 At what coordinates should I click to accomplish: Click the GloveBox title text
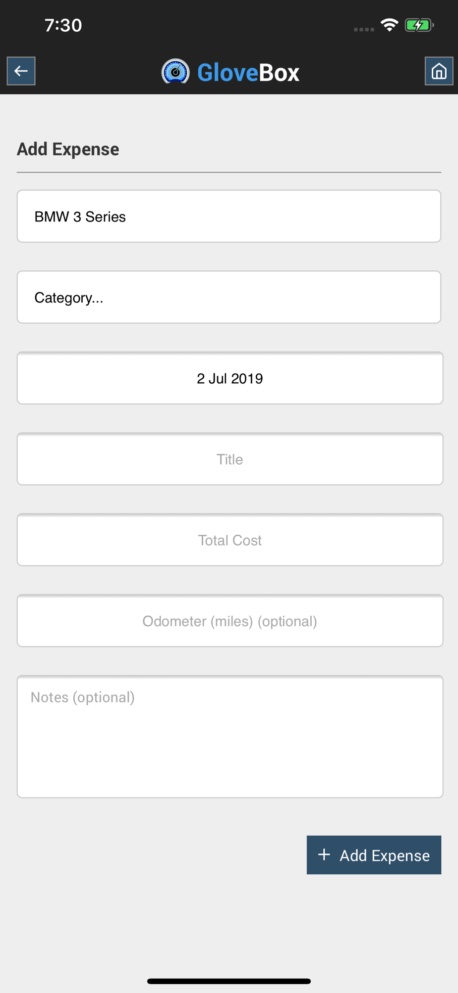(248, 72)
